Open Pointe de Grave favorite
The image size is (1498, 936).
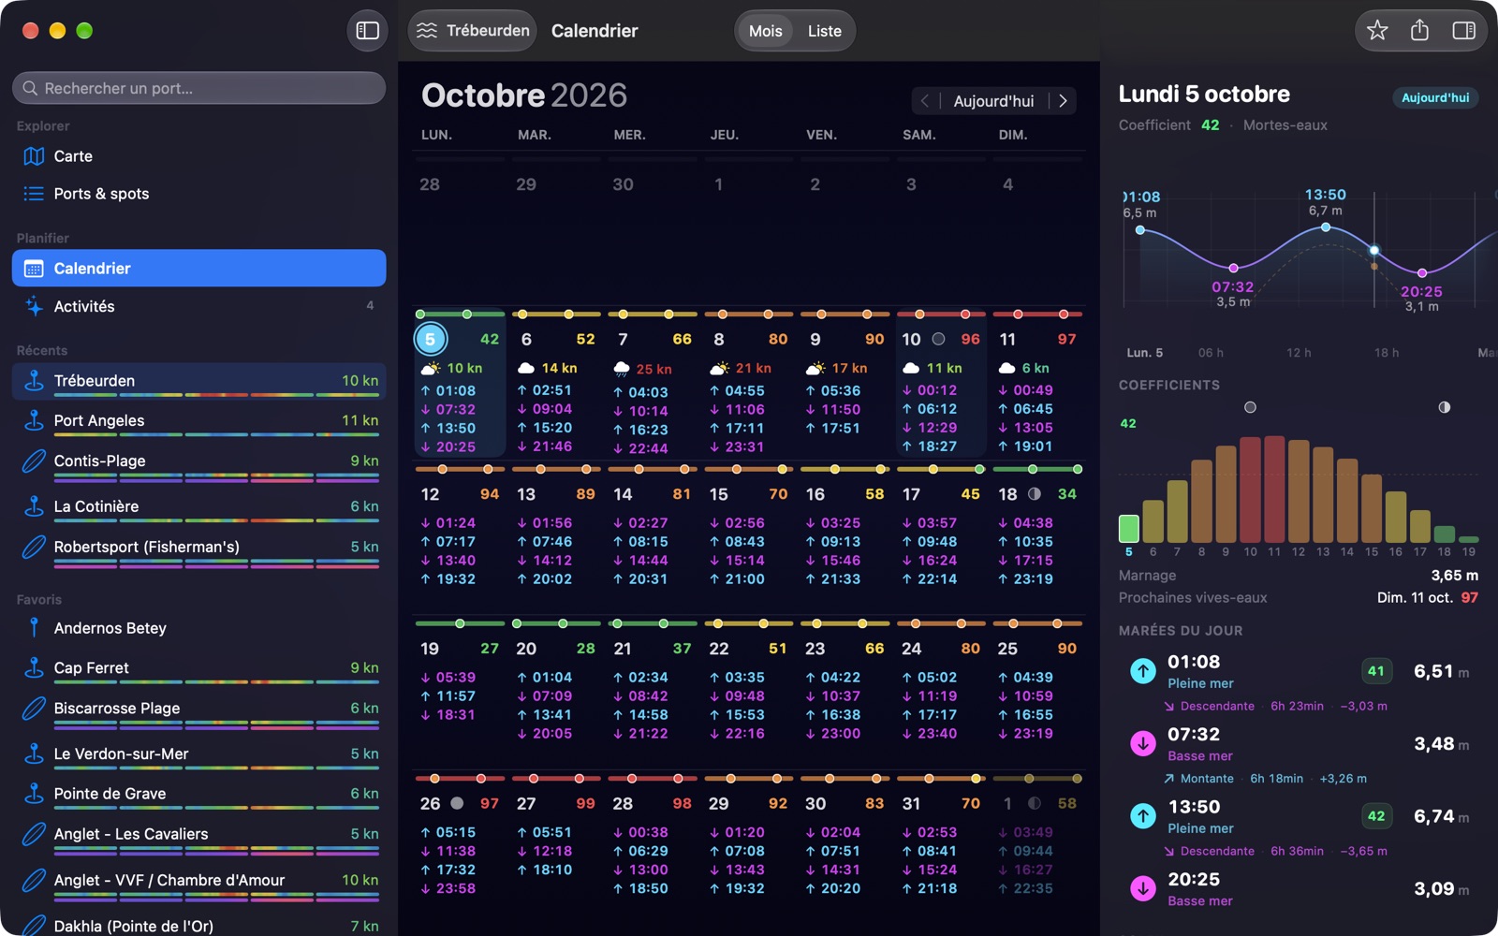[198, 796]
